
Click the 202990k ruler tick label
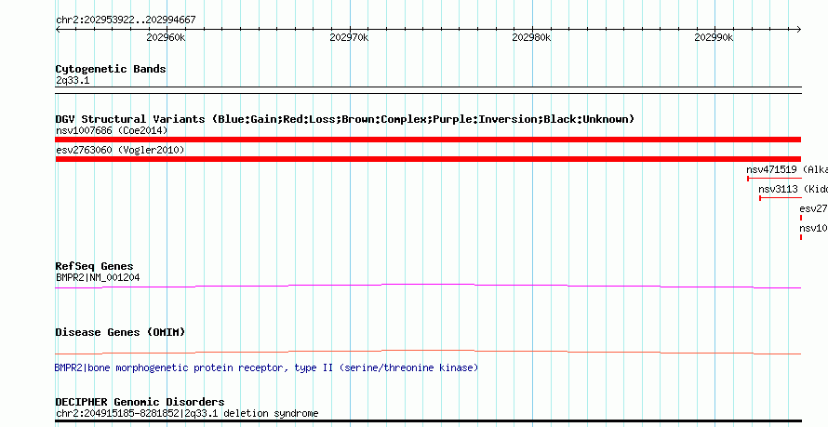coord(714,37)
